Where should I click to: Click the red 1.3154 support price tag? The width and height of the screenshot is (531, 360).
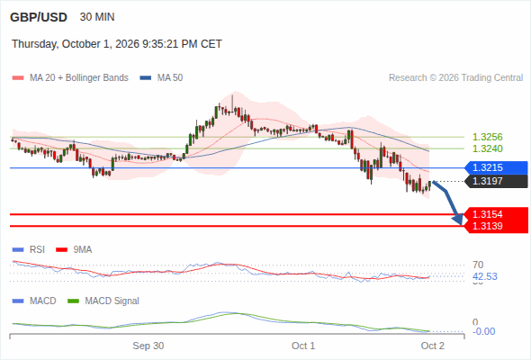tap(497, 214)
